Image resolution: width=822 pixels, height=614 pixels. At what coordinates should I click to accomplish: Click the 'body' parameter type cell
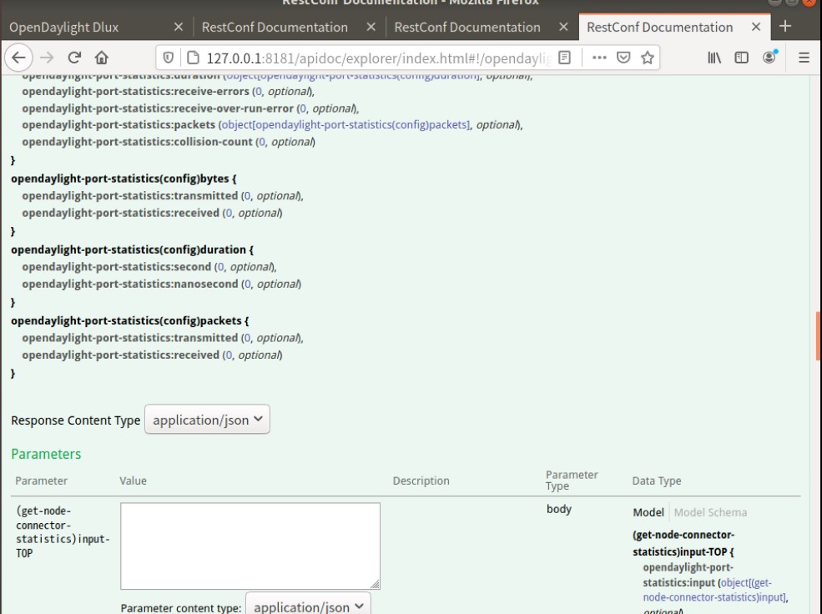559,509
